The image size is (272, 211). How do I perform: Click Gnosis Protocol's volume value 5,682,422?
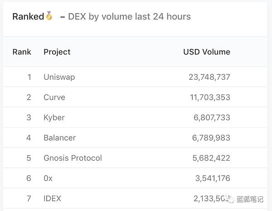212,158
